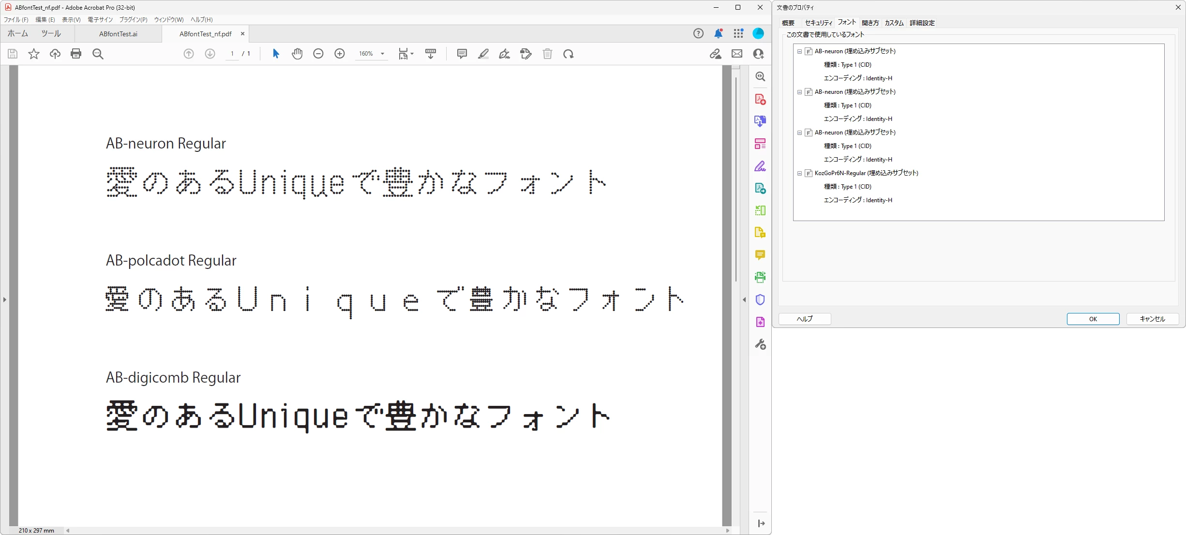Screen dimensions: 1186x535
Task: Open the Protect shield tool in sidebar
Action: click(x=760, y=300)
